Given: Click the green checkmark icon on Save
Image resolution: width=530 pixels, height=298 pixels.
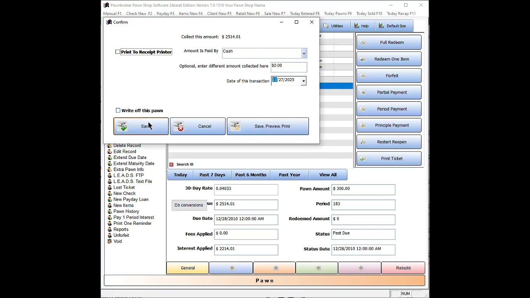Looking at the screenshot, I should pos(122,126).
